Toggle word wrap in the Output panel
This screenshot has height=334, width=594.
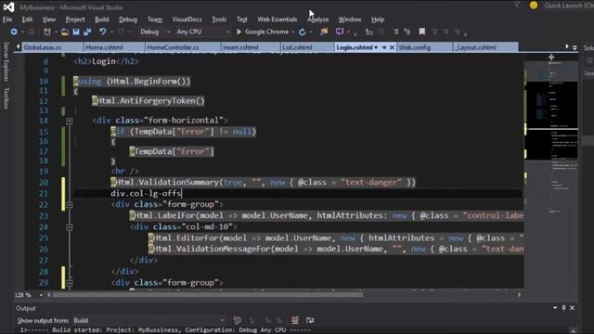point(310,320)
